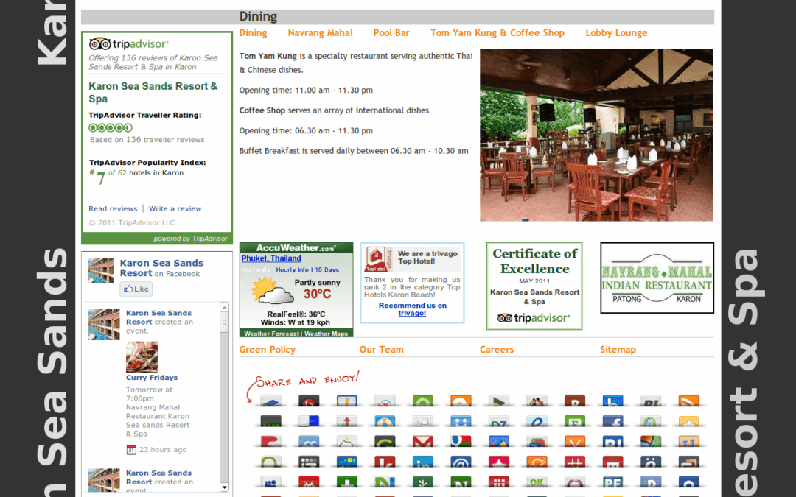Click the trivago TopHotel badge icon

377,258
